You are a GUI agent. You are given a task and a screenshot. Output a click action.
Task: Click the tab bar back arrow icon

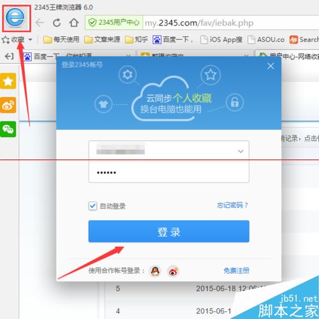9,56
